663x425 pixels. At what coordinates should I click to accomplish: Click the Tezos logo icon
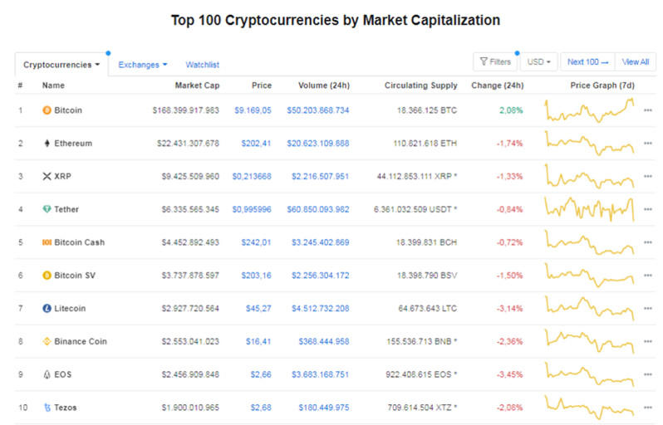coord(47,408)
